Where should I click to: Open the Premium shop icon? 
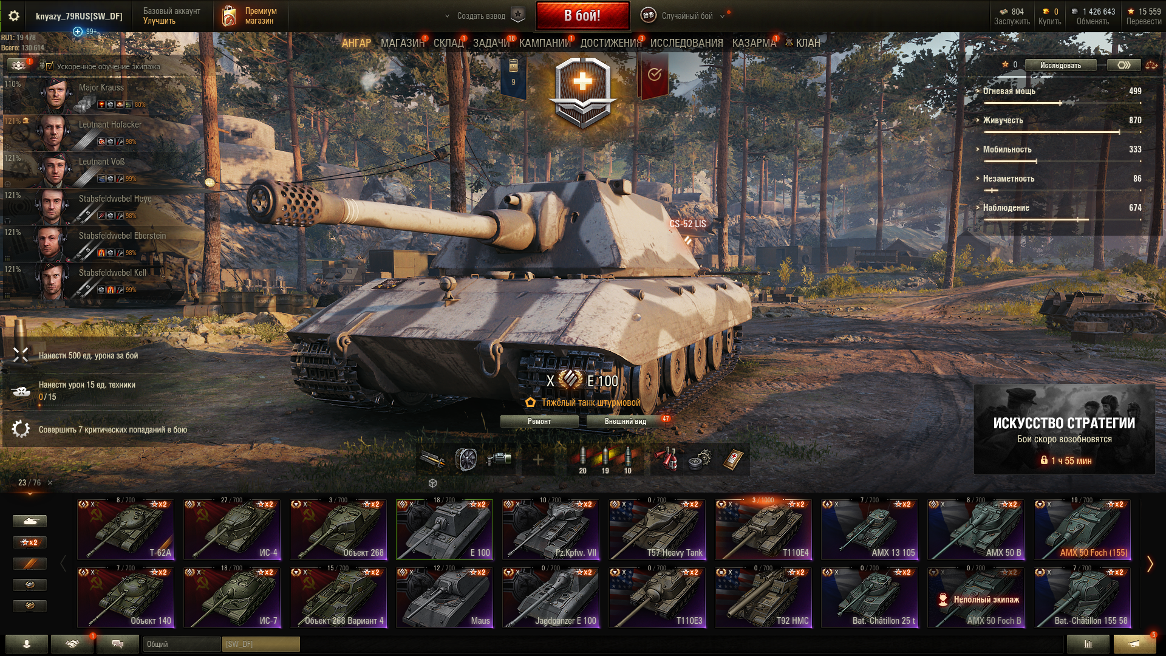coord(229,16)
